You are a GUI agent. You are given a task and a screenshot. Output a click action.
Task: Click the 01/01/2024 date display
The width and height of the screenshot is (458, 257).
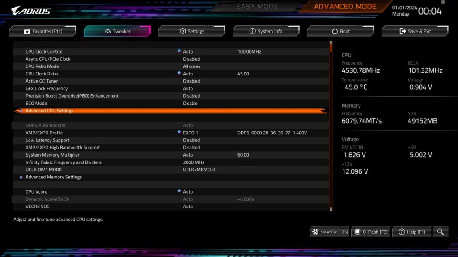[x=404, y=8]
